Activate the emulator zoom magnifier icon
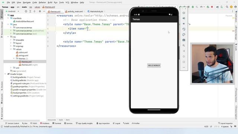Viewport: 238px width, 134px height. 184,45
